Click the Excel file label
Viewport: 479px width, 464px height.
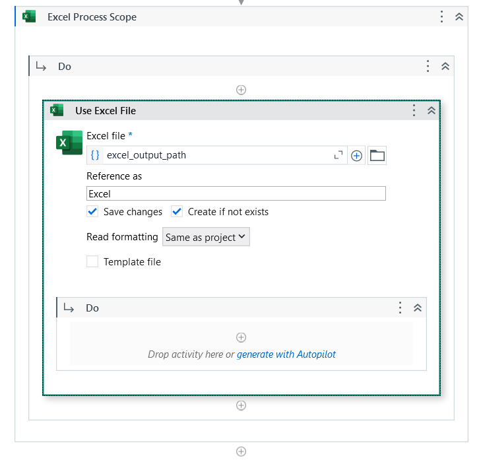coord(106,136)
